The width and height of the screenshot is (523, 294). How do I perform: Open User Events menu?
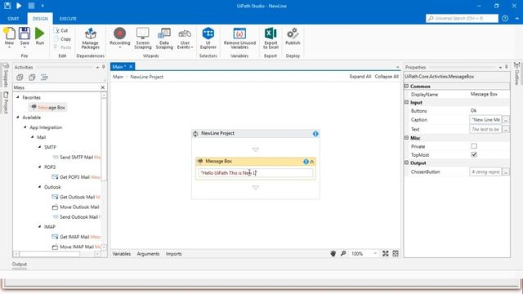pos(185,38)
